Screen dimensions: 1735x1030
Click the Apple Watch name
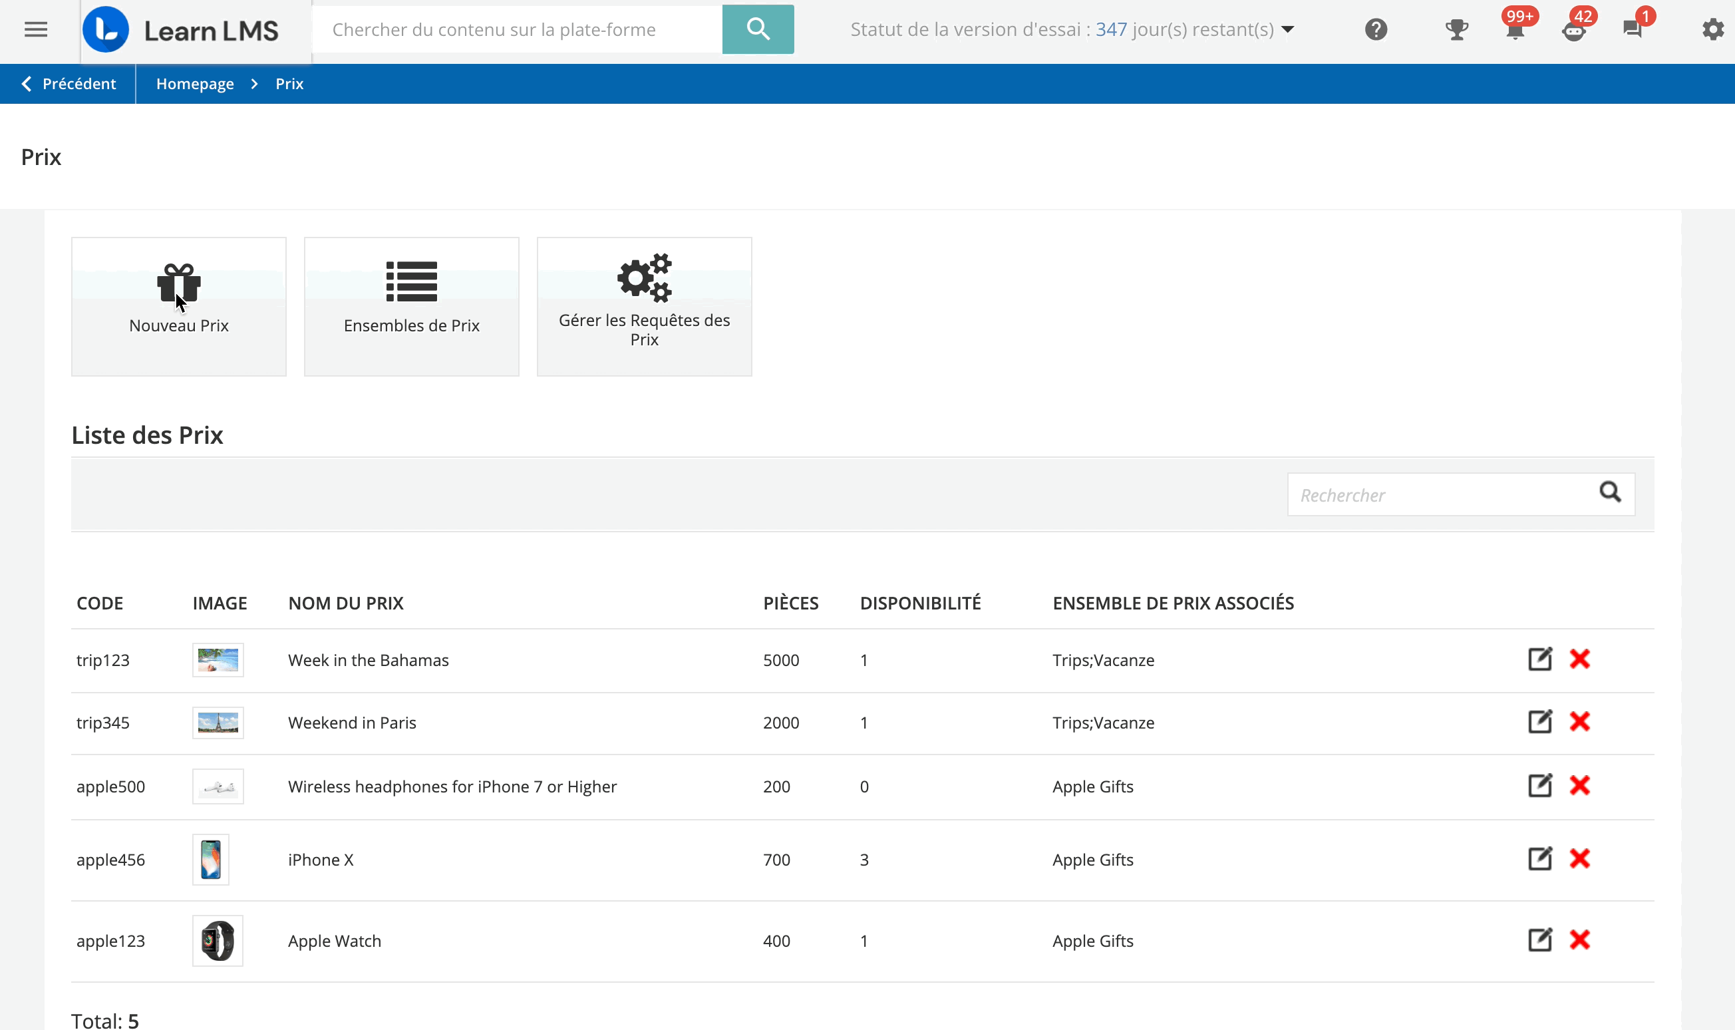tap(335, 941)
